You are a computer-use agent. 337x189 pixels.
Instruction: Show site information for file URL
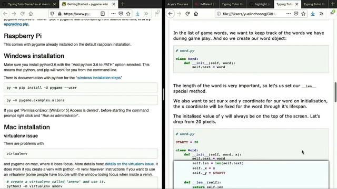tap(219, 14)
